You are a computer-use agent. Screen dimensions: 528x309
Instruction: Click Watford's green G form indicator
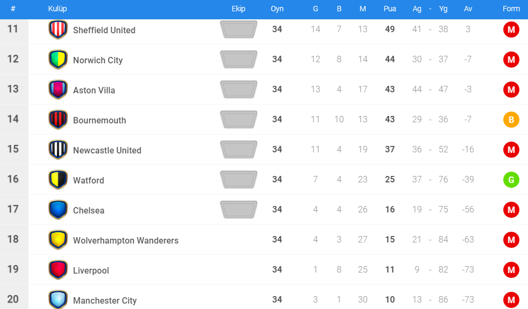point(511,180)
